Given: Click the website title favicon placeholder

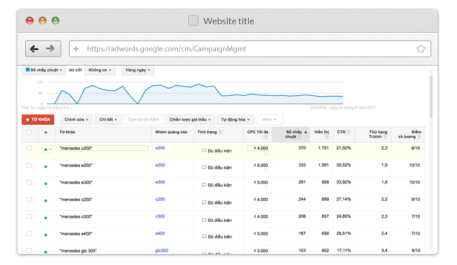Looking at the screenshot, I should 193,21.
